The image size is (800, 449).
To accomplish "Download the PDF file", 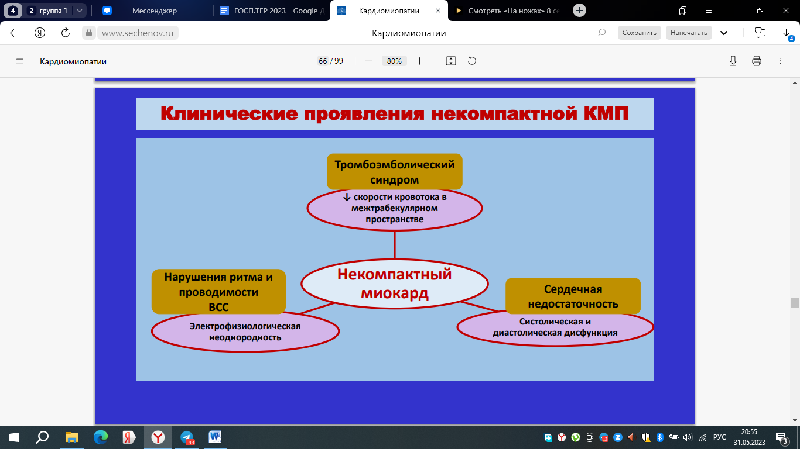I will (x=733, y=61).
